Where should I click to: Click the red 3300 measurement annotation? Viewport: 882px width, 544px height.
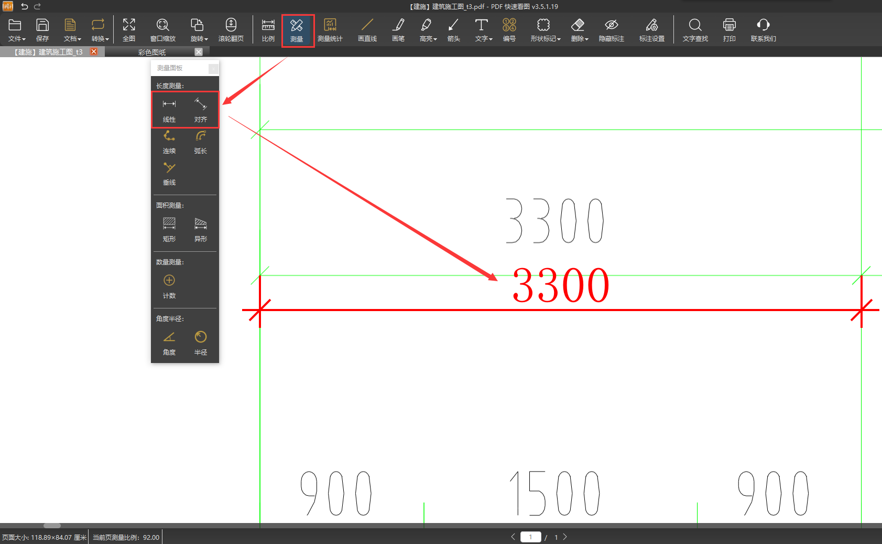tap(560, 286)
